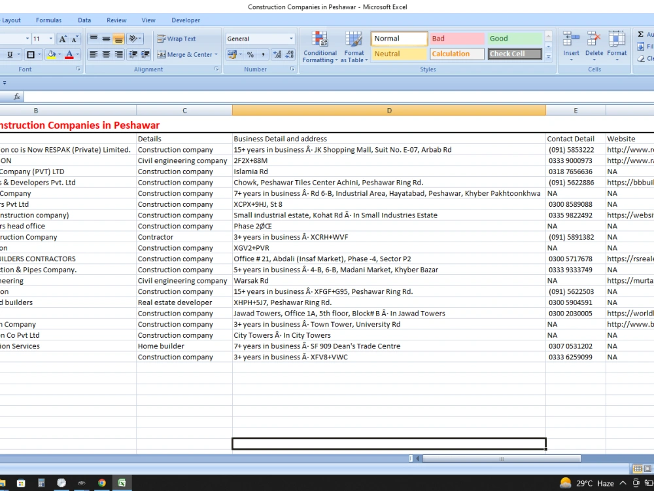The image size is (654, 491).
Task: Center text horizontally
Action: coord(106,54)
